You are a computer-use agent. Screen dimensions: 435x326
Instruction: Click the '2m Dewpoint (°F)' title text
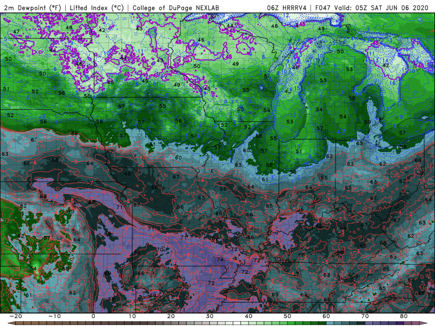(32, 8)
